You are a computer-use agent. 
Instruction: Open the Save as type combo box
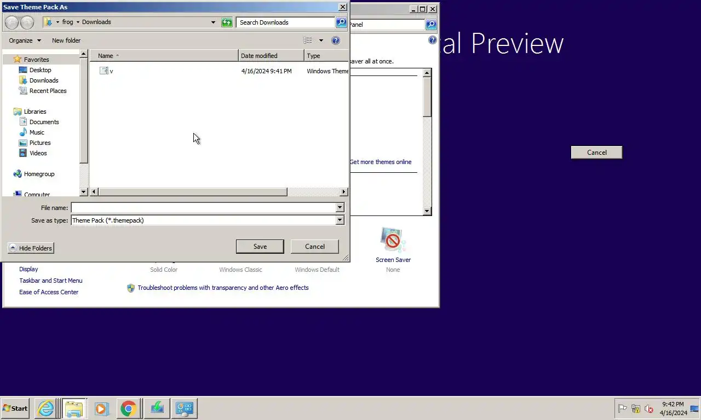(x=208, y=220)
